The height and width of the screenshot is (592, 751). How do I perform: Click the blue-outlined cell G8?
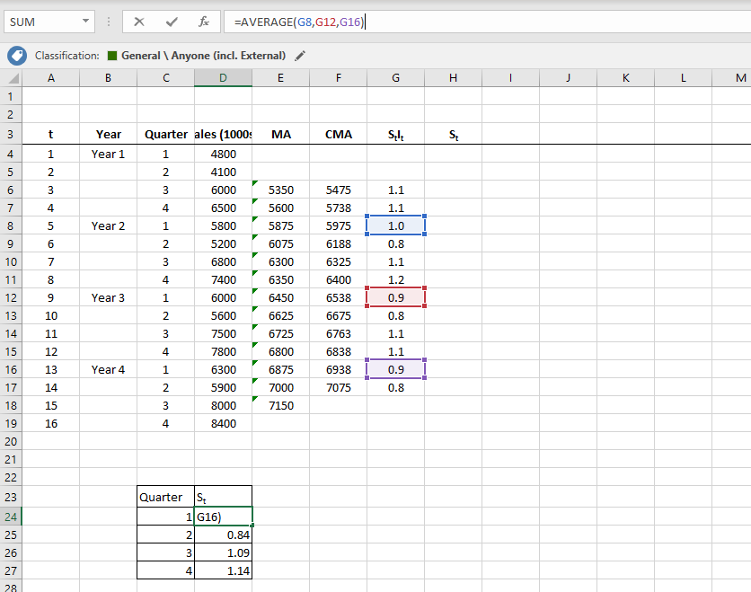395,225
